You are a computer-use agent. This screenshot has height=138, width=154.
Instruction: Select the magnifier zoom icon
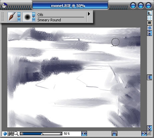(16, 134)
